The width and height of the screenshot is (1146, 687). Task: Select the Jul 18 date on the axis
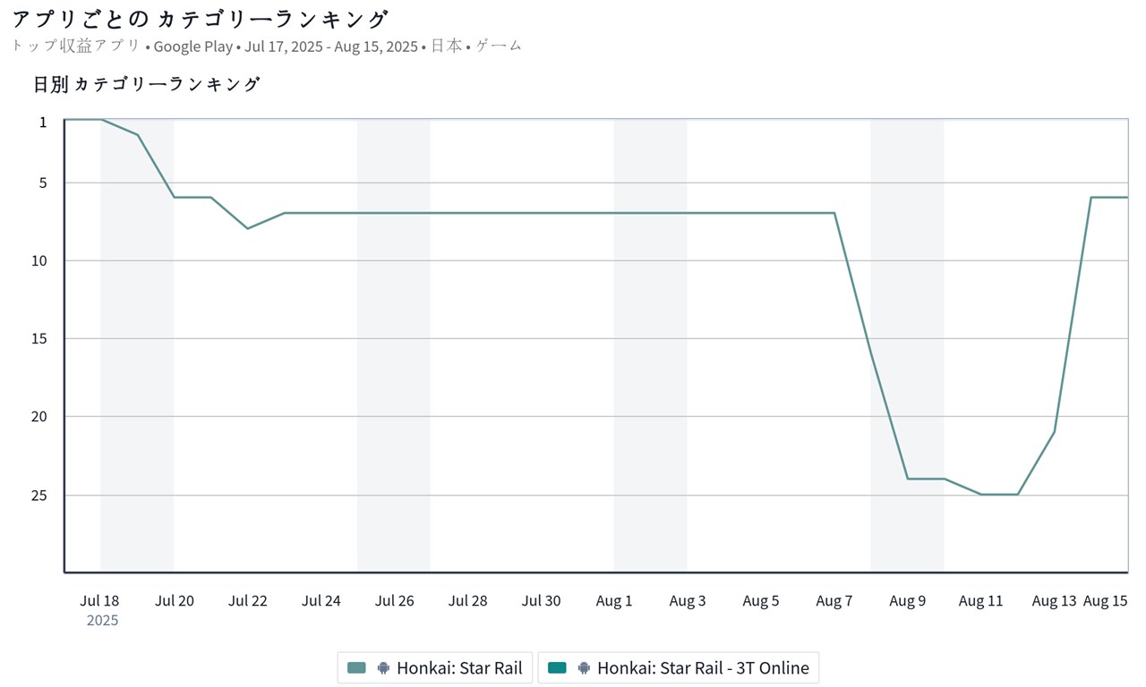[x=99, y=600]
